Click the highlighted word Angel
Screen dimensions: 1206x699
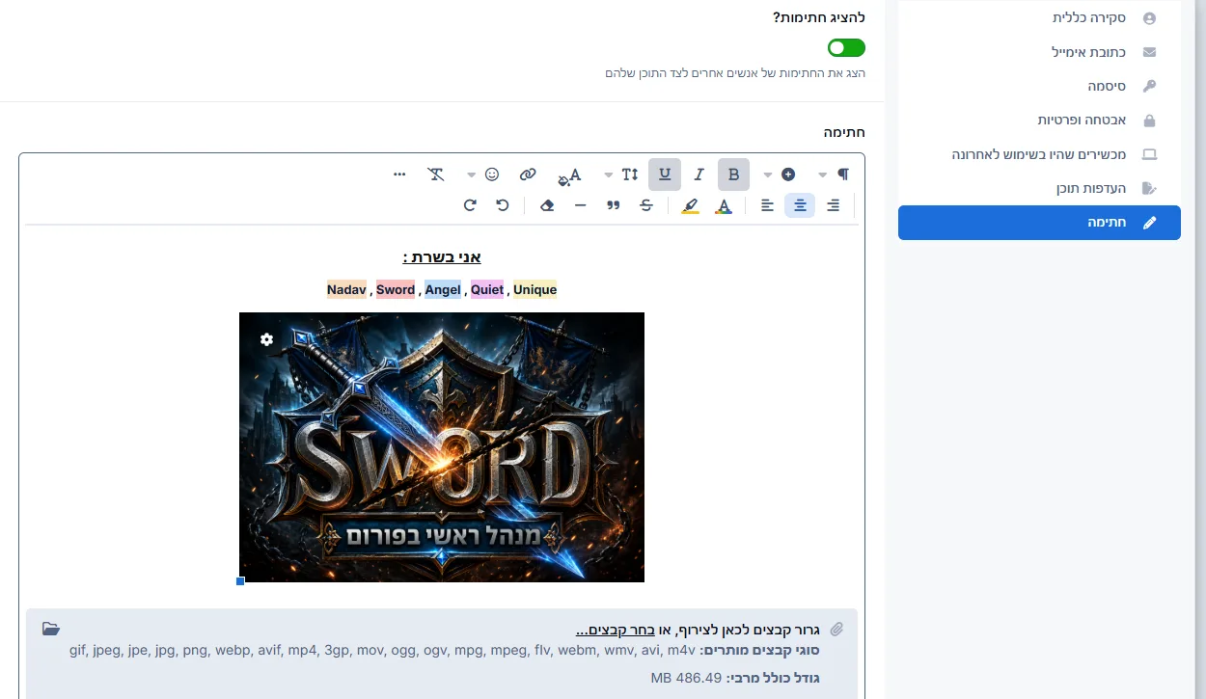443,289
